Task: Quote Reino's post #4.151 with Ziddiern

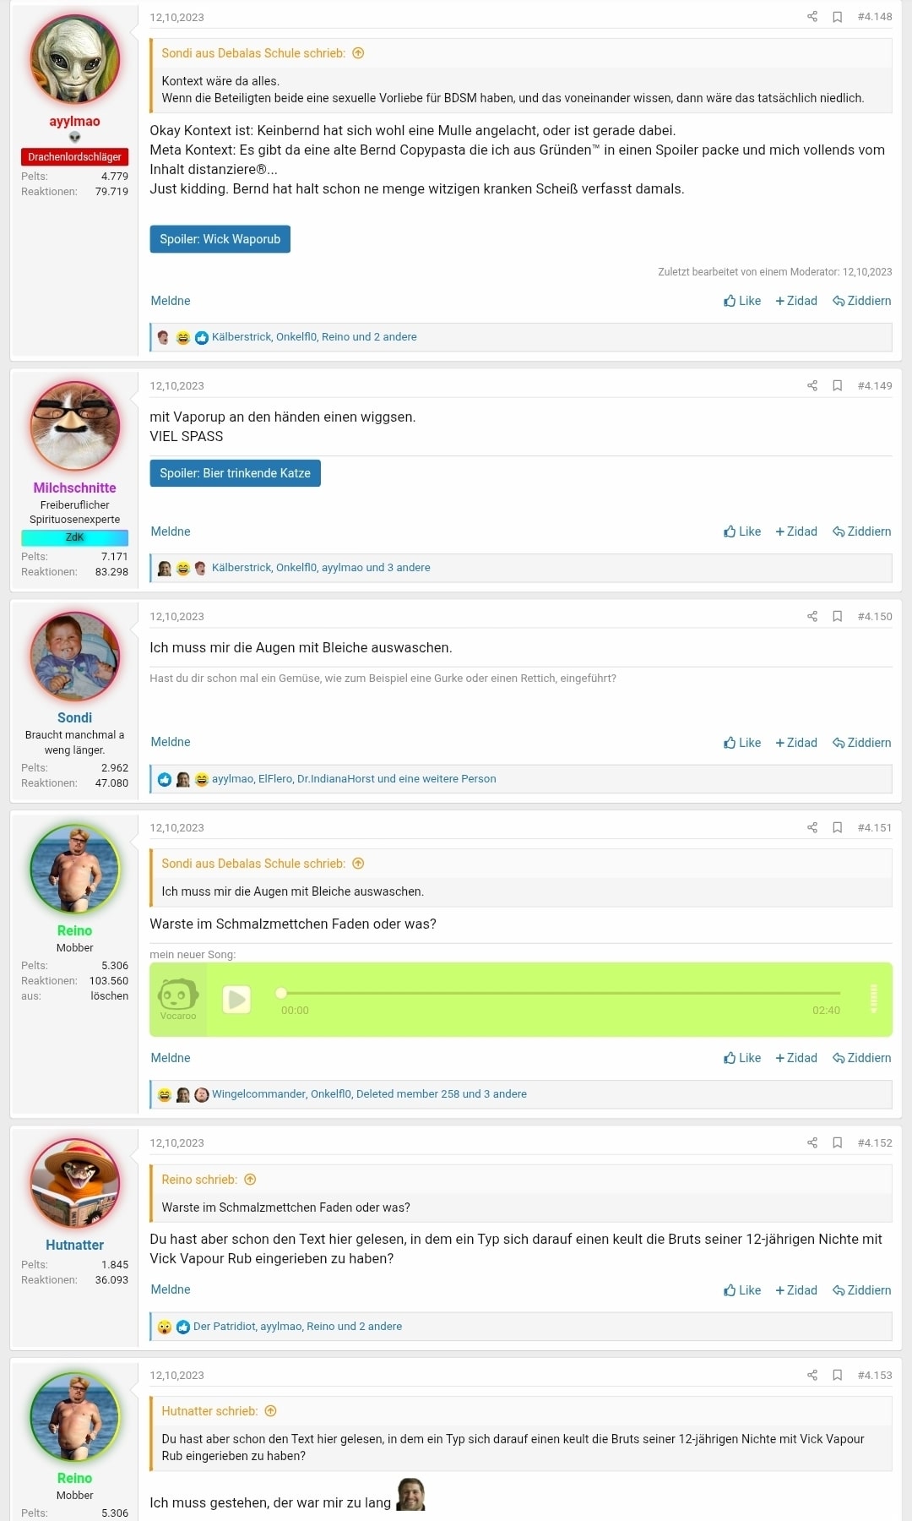Action: click(862, 1058)
